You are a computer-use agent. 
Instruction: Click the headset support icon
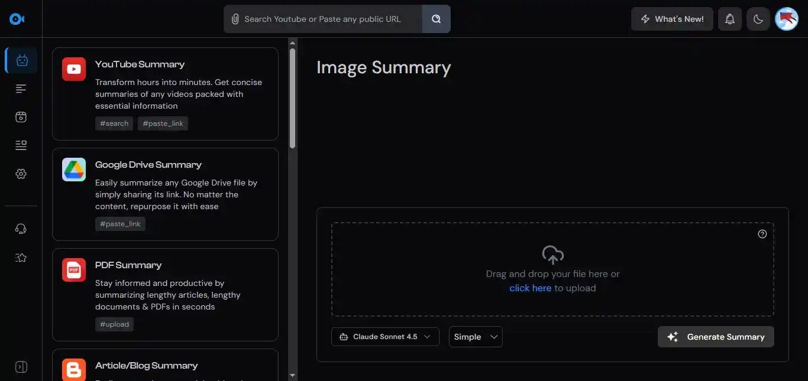pyautogui.click(x=21, y=229)
